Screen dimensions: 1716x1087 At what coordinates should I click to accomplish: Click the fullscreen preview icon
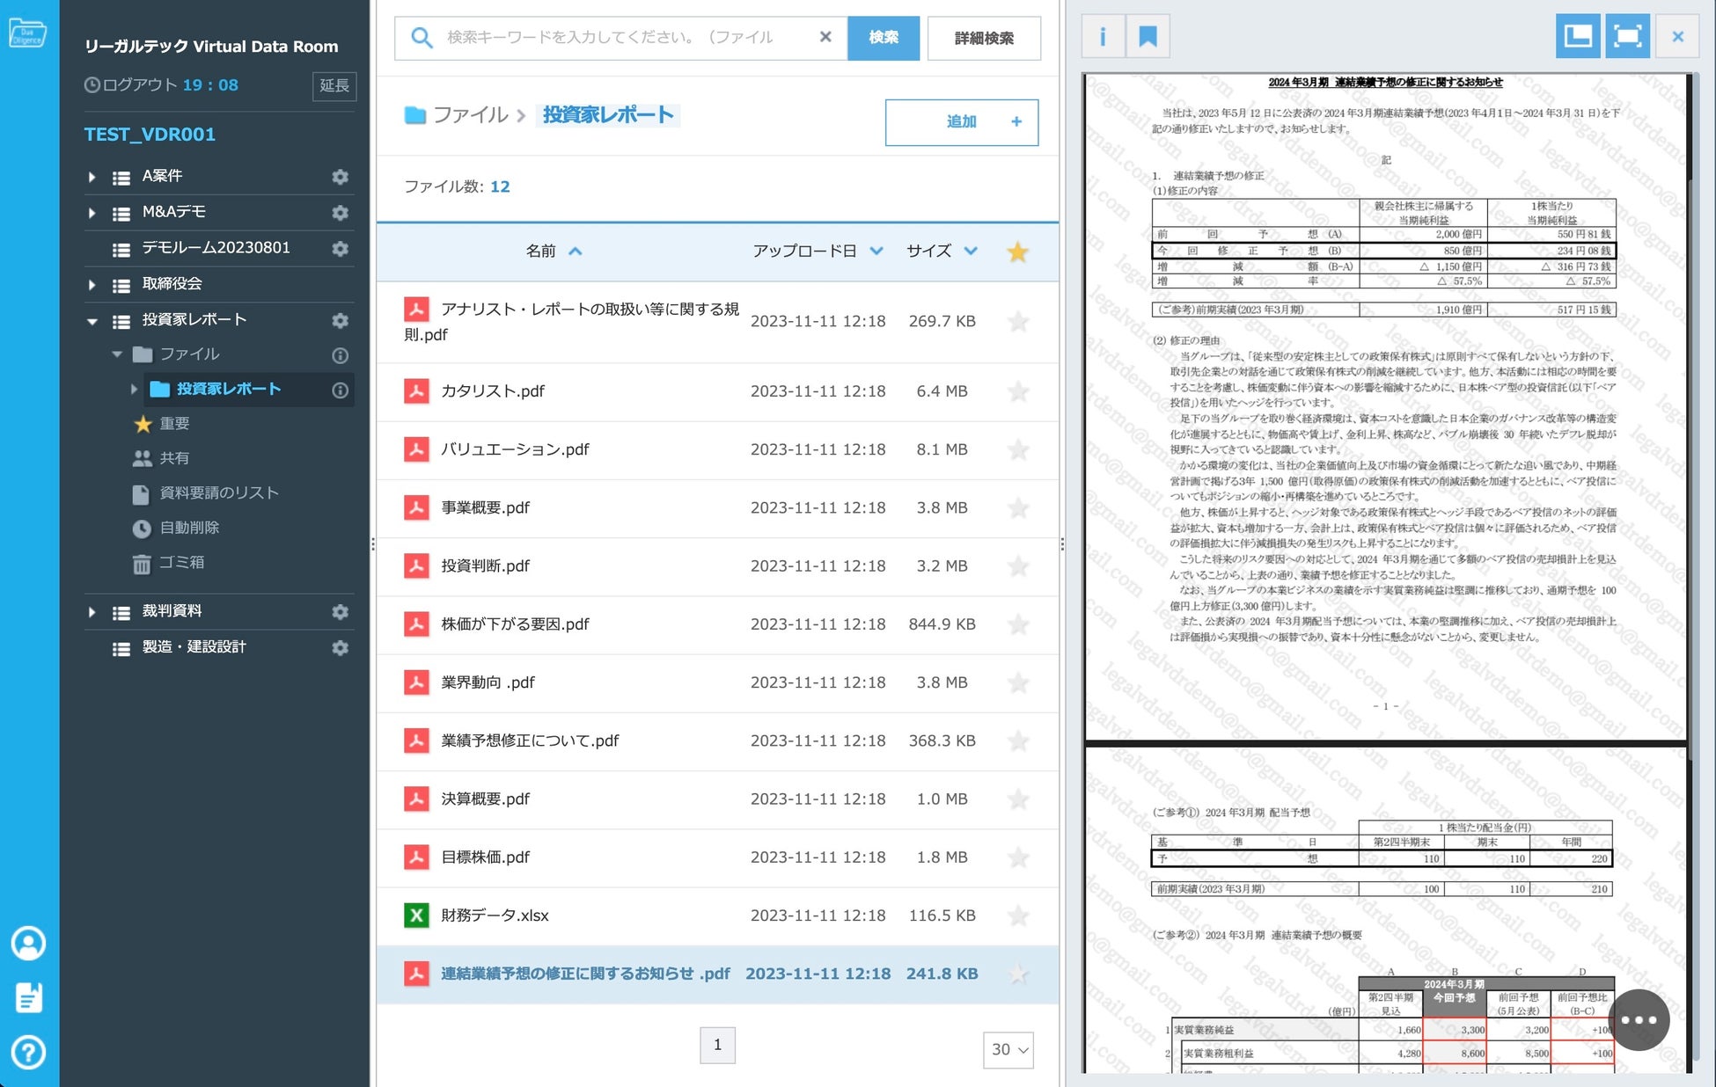pos(1627,37)
